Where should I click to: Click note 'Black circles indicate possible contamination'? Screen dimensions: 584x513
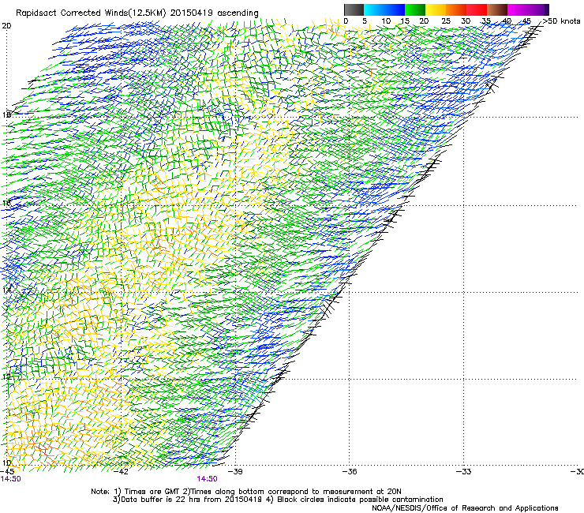(360, 500)
